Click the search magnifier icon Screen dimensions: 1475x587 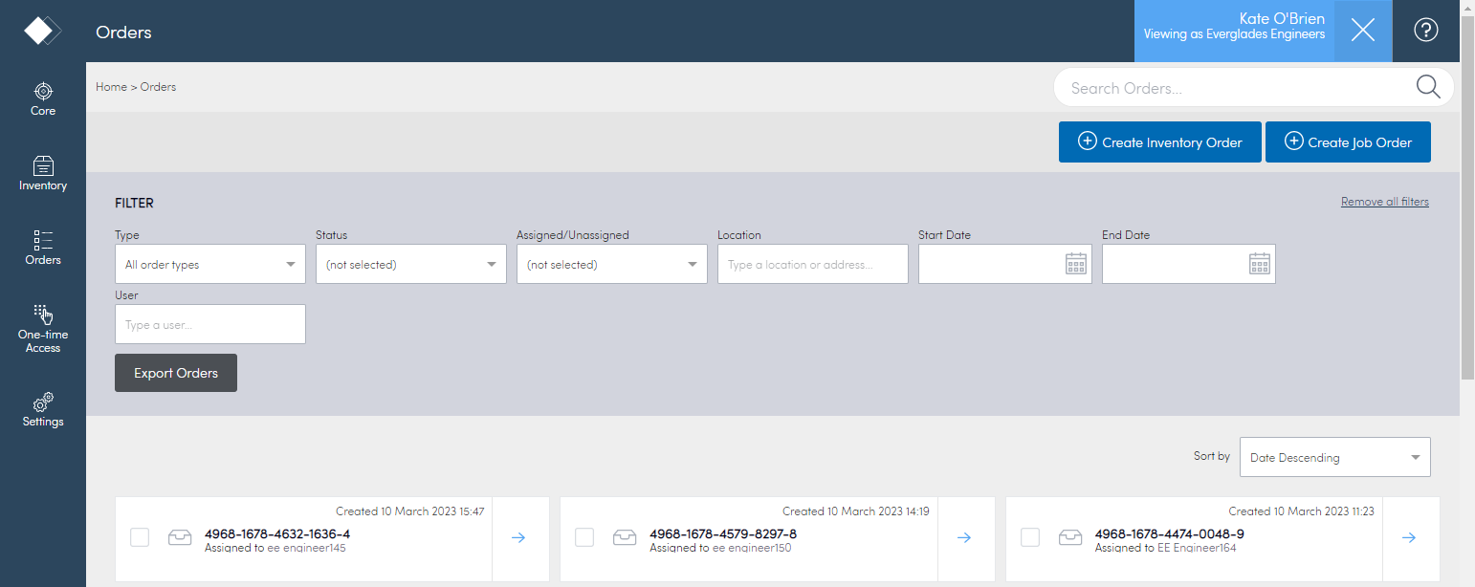point(1428,87)
